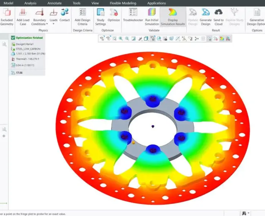Click Generate Design in Result group
265x216 pixels.
pos(206,13)
